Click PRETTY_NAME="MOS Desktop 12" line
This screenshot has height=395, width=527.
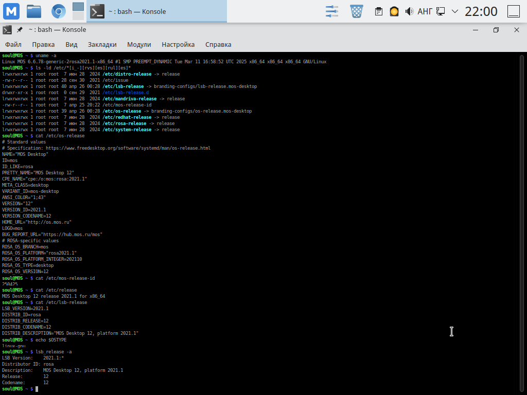[x=38, y=173]
